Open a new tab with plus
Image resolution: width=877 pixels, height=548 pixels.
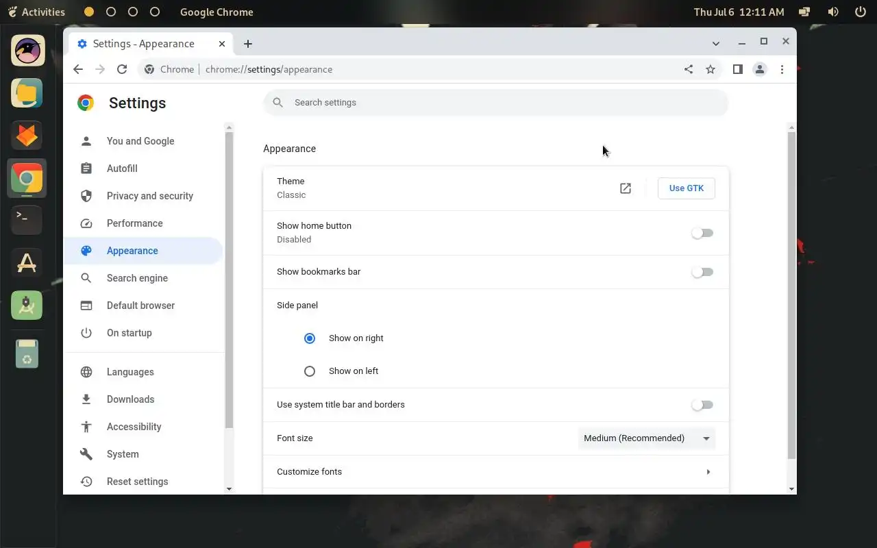coord(248,44)
